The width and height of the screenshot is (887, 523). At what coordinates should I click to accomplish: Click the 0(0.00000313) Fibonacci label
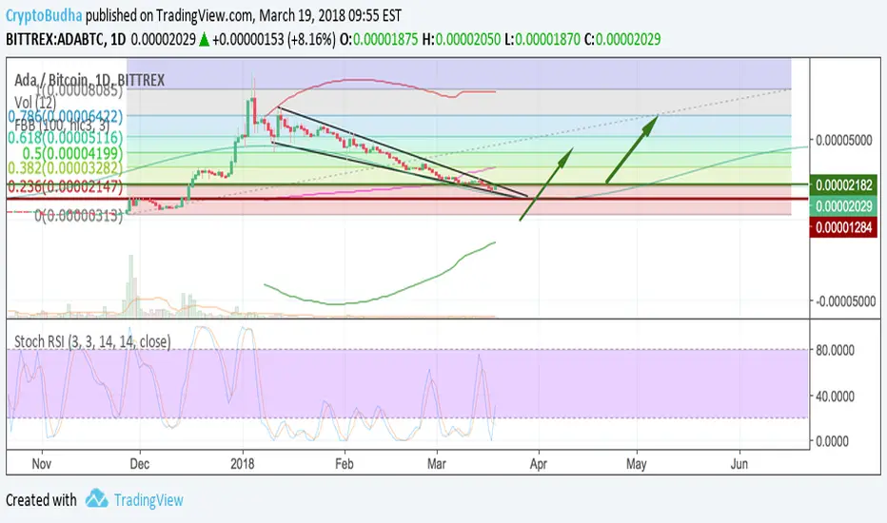click(x=79, y=216)
